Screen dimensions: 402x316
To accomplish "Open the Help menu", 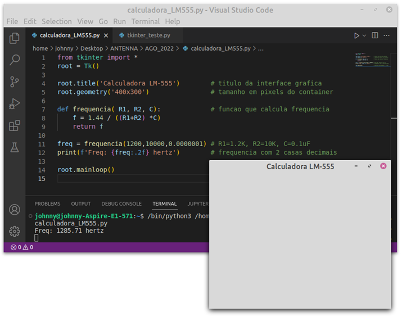I will point(173,21).
